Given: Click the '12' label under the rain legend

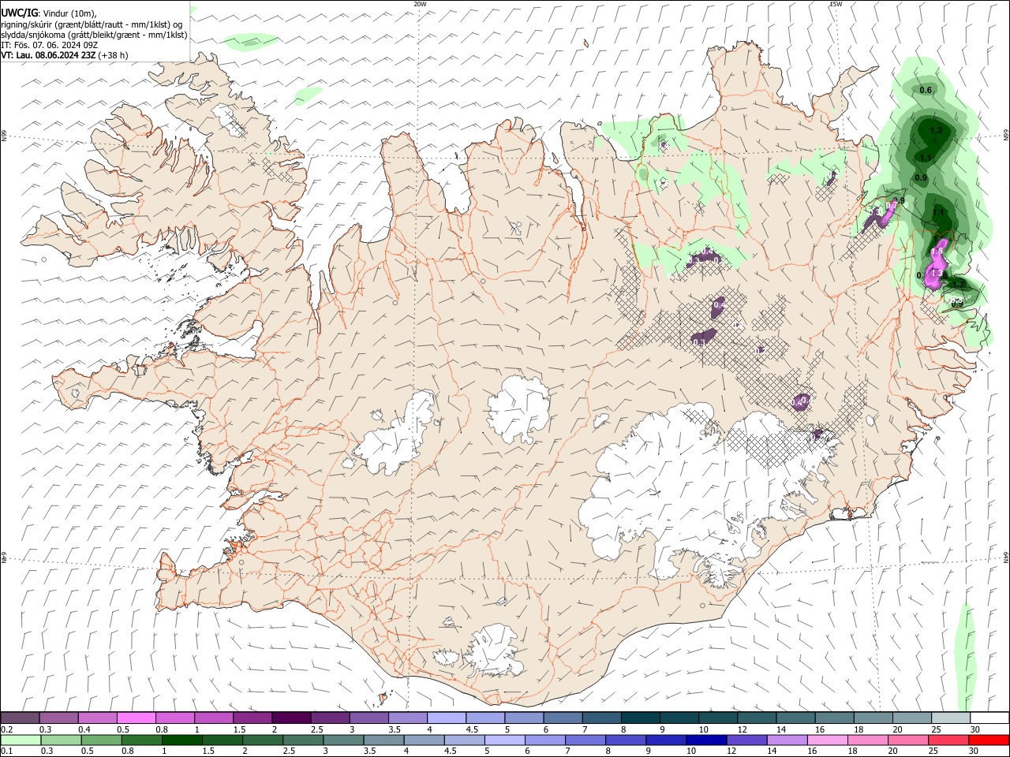Looking at the screenshot, I should click(x=730, y=751).
